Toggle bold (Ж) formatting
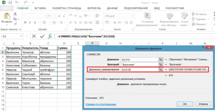The image size is (215, 111). click(25, 22)
